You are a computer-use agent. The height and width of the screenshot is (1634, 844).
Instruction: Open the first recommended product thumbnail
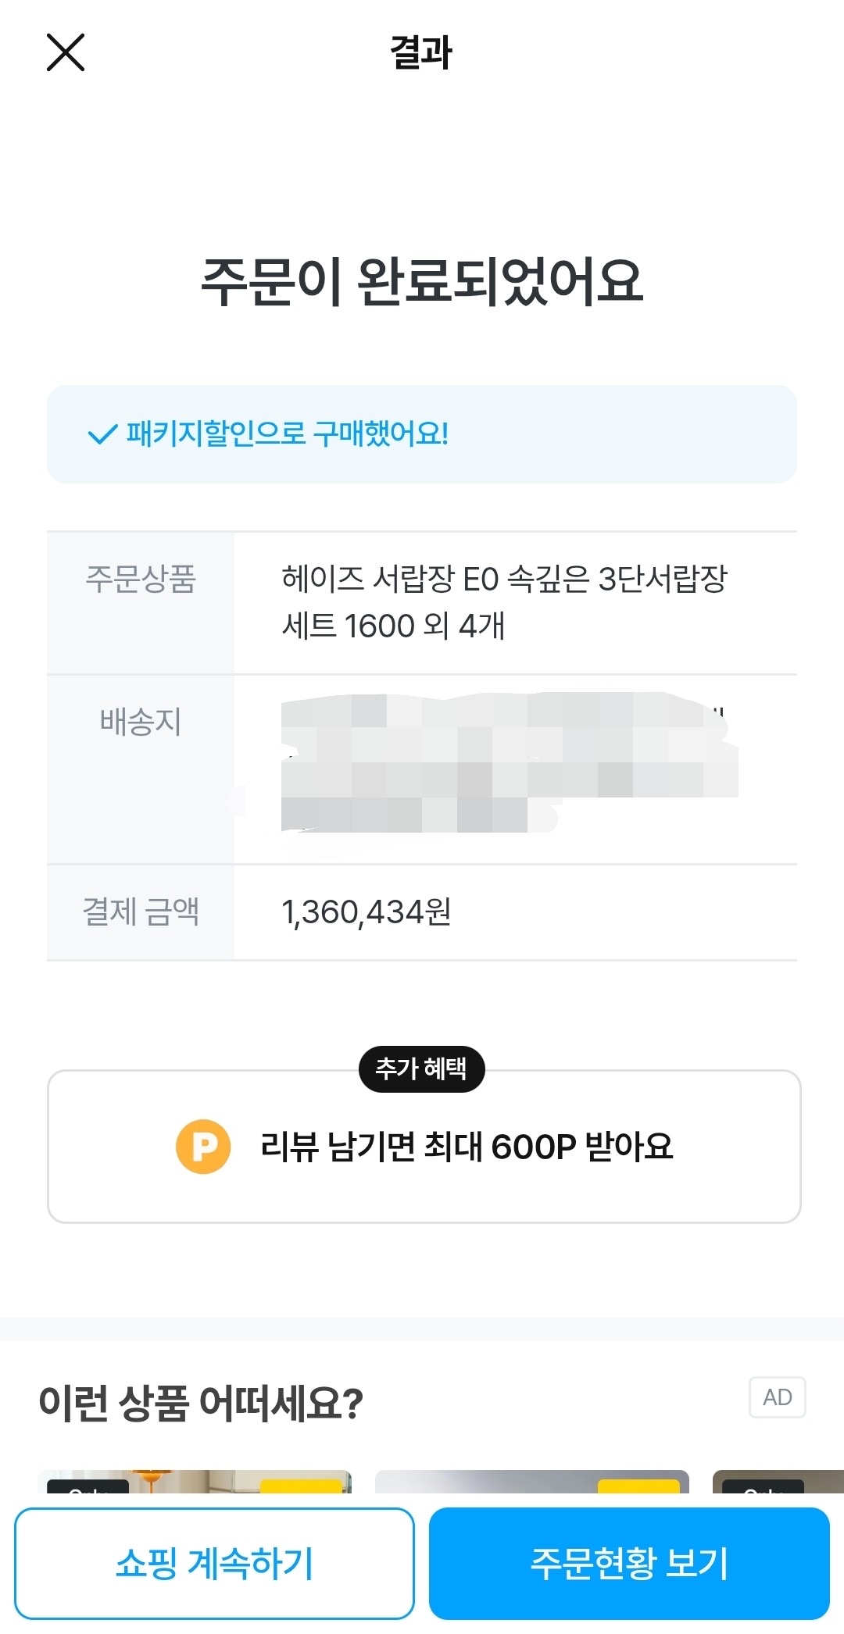(x=195, y=1482)
